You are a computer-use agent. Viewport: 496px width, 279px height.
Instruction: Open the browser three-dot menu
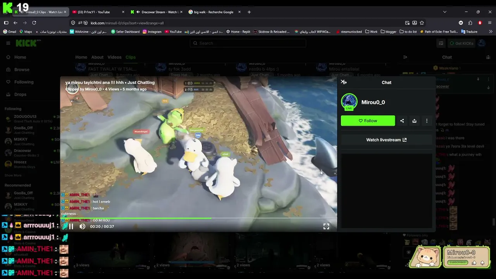490,23
